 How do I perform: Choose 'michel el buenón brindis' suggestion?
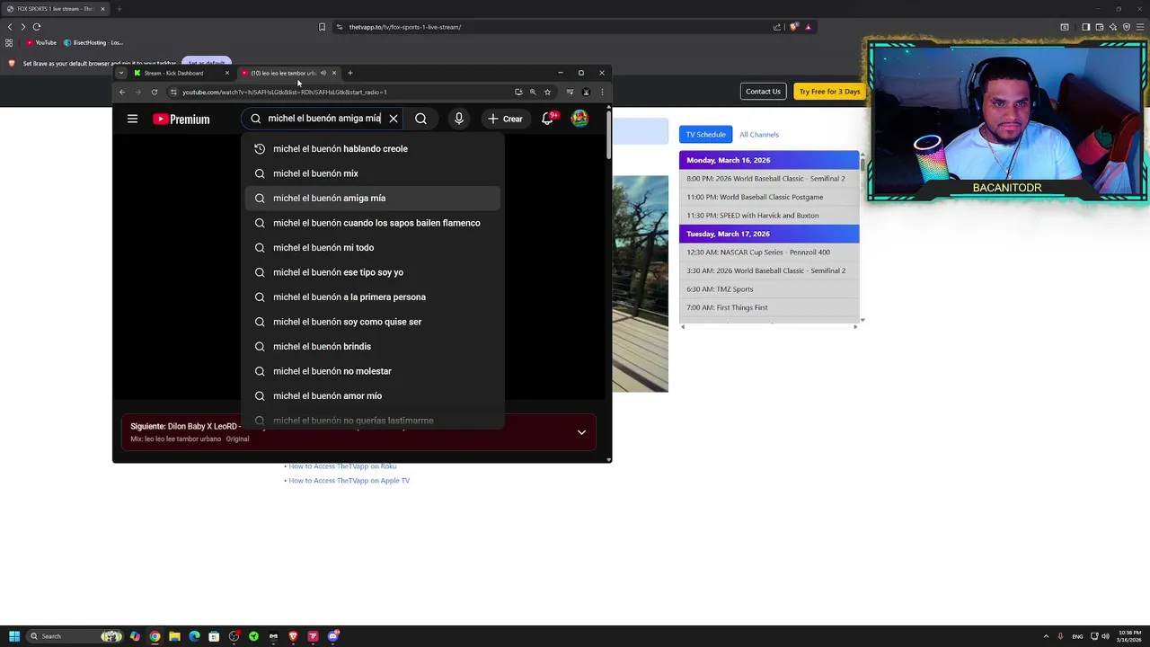tap(373, 347)
